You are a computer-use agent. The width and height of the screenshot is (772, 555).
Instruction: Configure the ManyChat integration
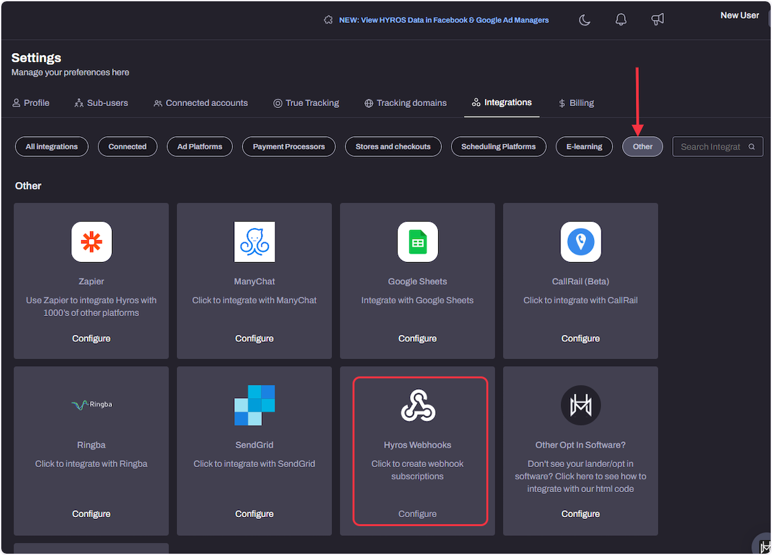(x=255, y=339)
